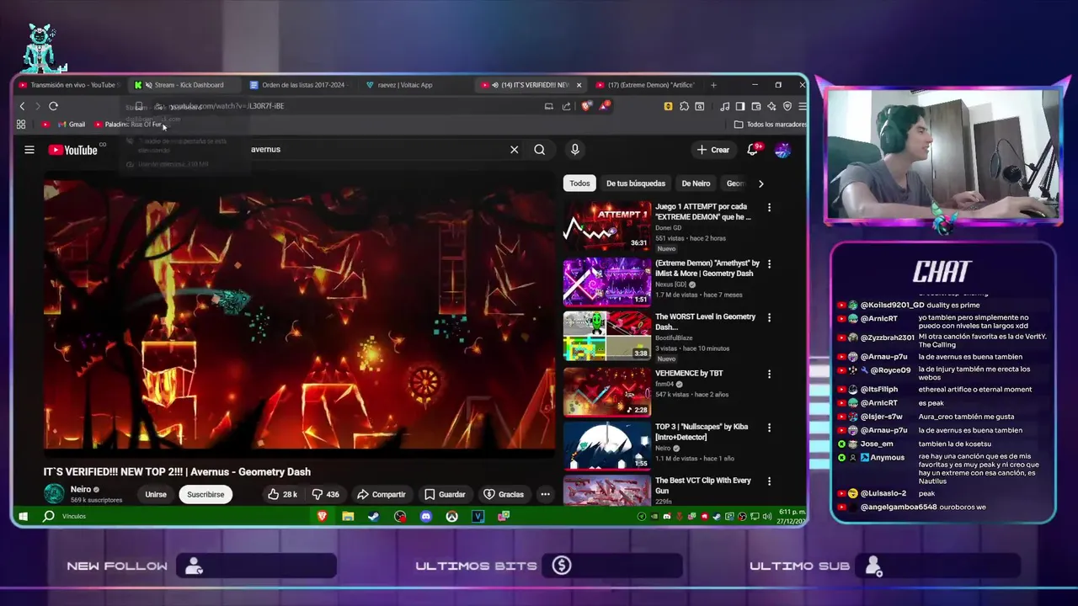1078x606 pixels.
Task: Open options for VEHEMENCE video
Action: click(769, 374)
